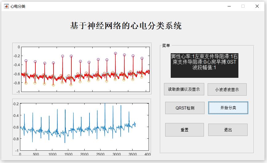The height and width of the screenshot is (163, 267).
Task: Select the classification result text box
Action: tap(204, 66)
